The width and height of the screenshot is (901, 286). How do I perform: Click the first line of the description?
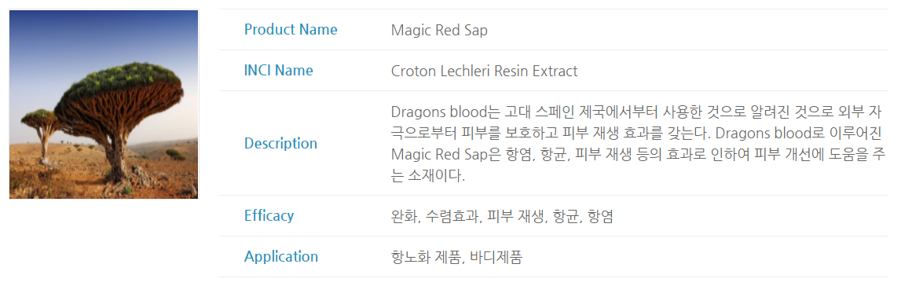point(639,112)
